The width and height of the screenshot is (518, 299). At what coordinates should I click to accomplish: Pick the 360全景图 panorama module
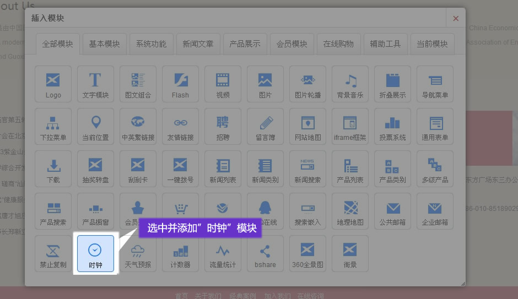(x=307, y=253)
